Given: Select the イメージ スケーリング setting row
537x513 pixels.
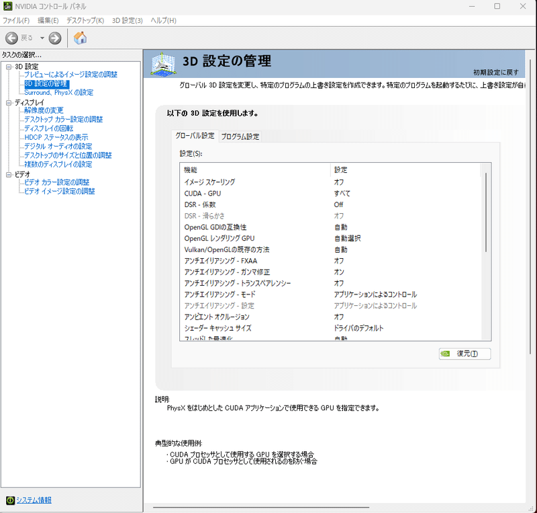Looking at the screenshot, I should (330, 182).
